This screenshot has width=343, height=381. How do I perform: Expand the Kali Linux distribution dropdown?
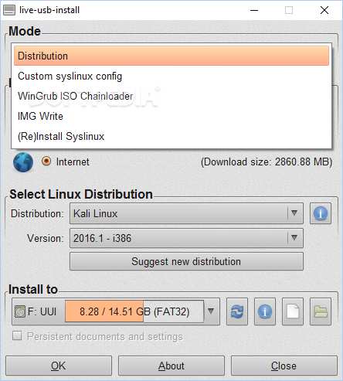(x=186, y=213)
